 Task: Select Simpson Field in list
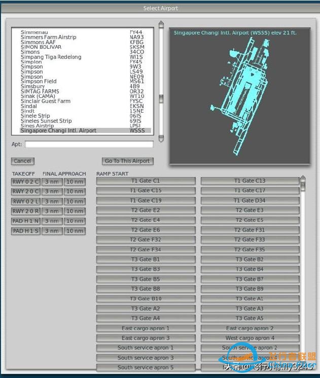[x=85, y=82]
